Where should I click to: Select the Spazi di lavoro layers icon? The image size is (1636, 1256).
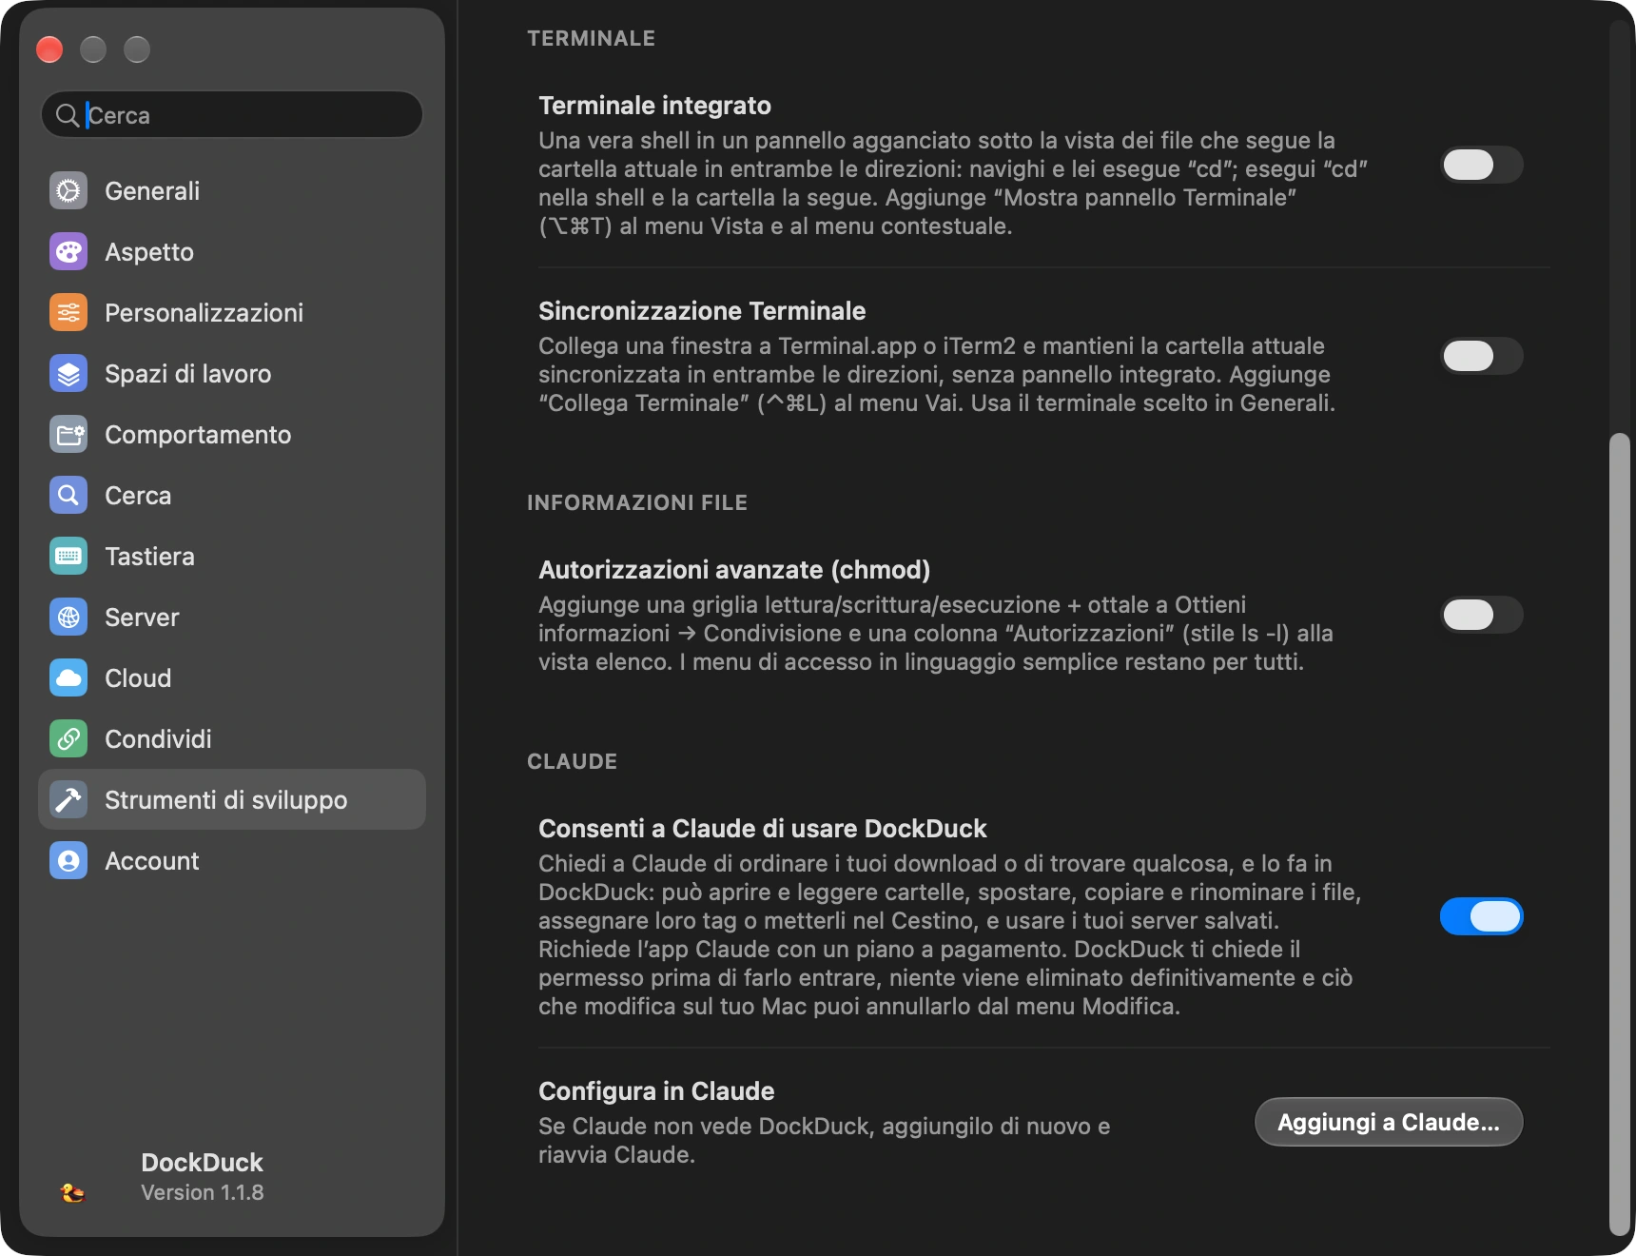tap(68, 374)
